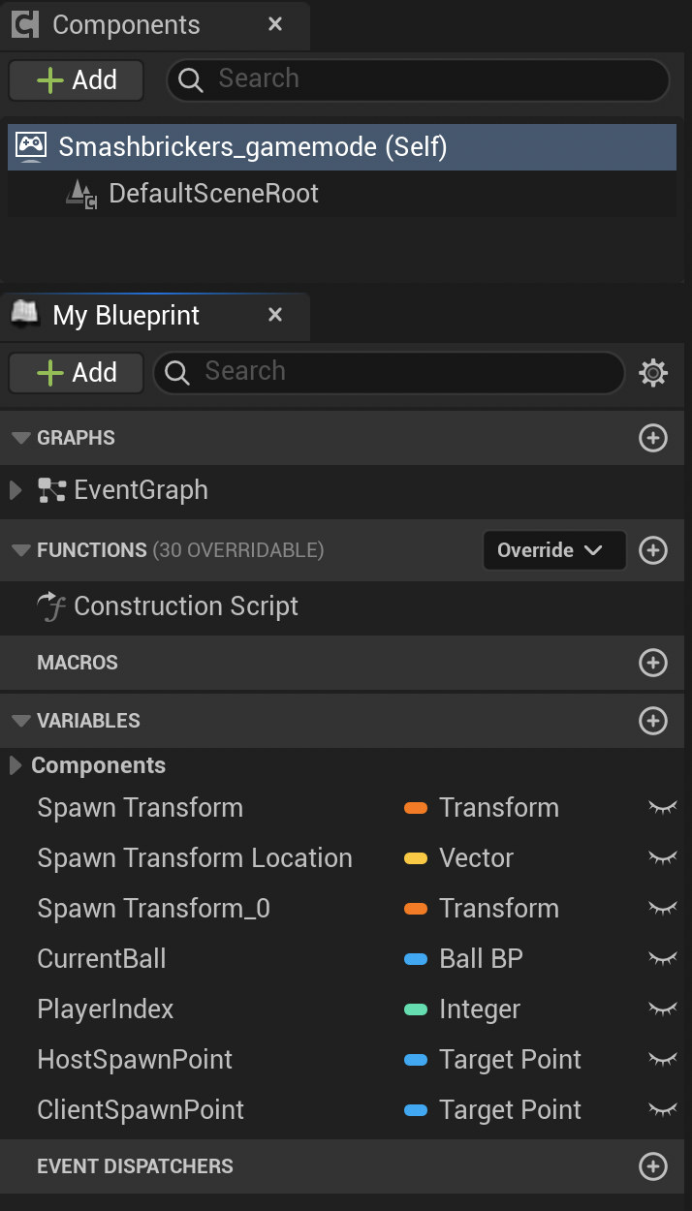This screenshot has width=692, height=1211.
Task: Select the Spawn Transform variable
Action: pos(140,808)
